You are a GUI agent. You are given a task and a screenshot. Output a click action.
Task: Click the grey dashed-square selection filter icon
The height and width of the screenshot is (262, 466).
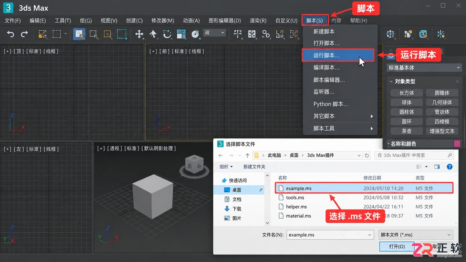57,34
